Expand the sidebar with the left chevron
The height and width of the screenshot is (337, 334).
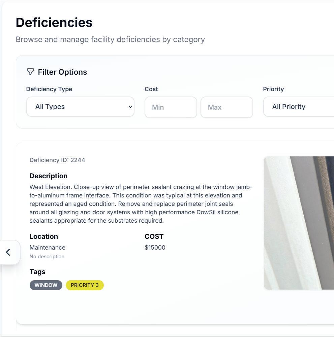tap(8, 252)
